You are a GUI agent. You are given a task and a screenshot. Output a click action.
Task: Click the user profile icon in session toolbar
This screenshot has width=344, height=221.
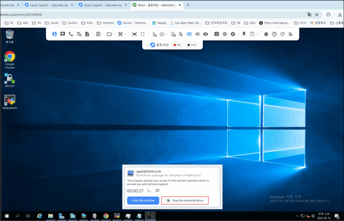pyautogui.click(x=54, y=34)
